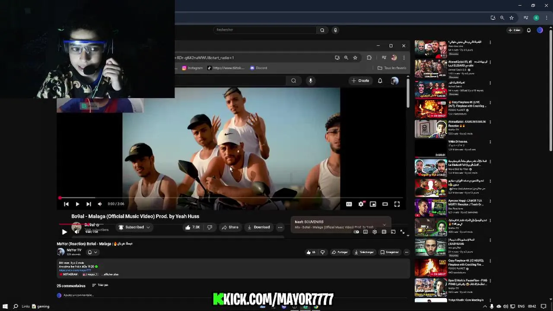Play the inner Malaga music video
This screenshot has width=553, height=311.
77,204
